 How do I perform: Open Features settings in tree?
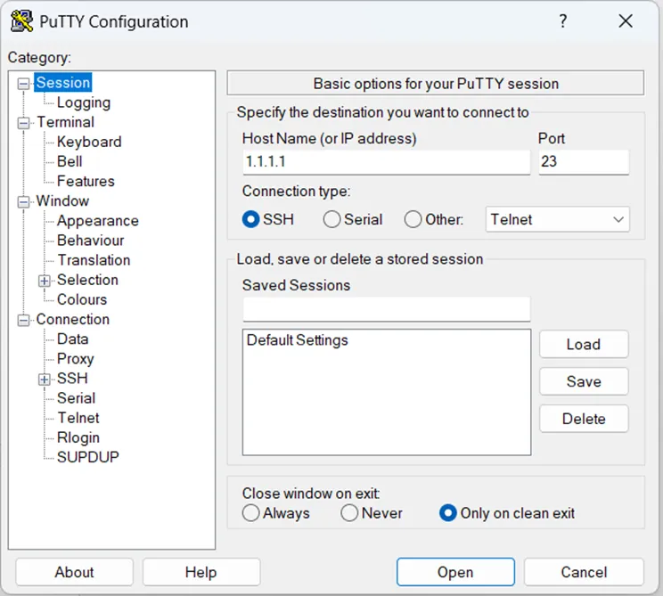(x=86, y=181)
